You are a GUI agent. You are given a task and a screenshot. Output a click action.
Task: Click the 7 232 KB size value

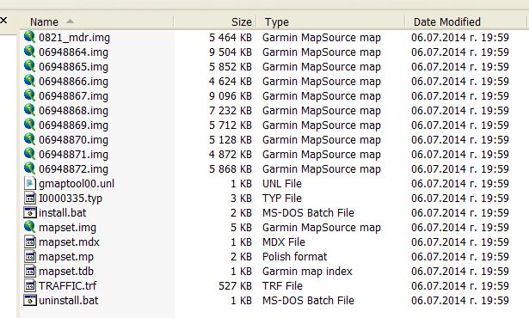(x=231, y=111)
